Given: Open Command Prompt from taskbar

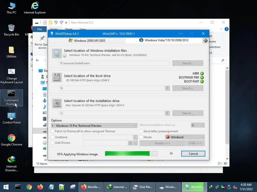Looking at the screenshot, I should pos(18,187).
